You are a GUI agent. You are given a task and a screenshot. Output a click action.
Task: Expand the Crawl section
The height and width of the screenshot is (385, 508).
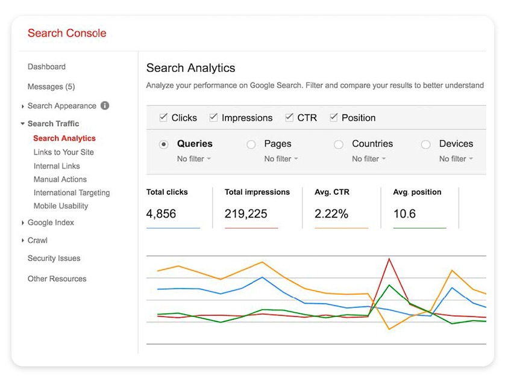[x=37, y=240]
